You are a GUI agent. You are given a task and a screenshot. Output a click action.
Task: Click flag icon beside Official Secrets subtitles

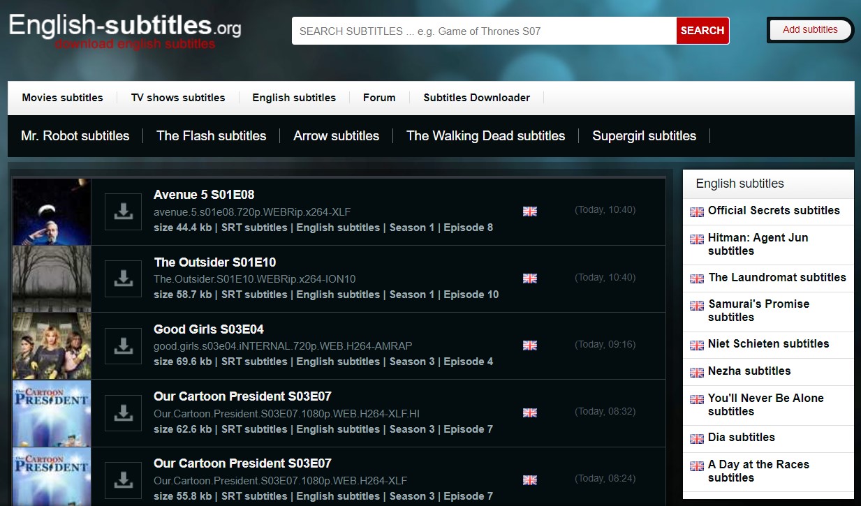coord(697,211)
